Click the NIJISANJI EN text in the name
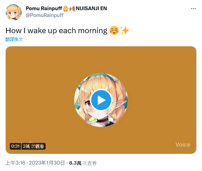Screen dimensions: 202x171 [x=91, y=8]
